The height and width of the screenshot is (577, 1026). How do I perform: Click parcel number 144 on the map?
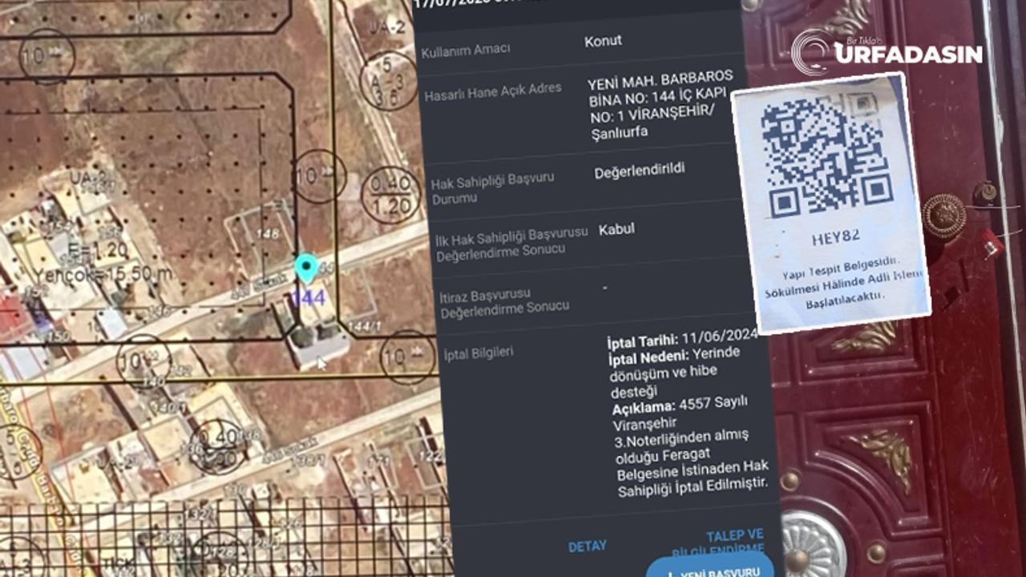pos(308,298)
